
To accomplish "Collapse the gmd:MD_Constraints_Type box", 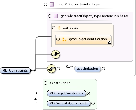I will (45, 4).
